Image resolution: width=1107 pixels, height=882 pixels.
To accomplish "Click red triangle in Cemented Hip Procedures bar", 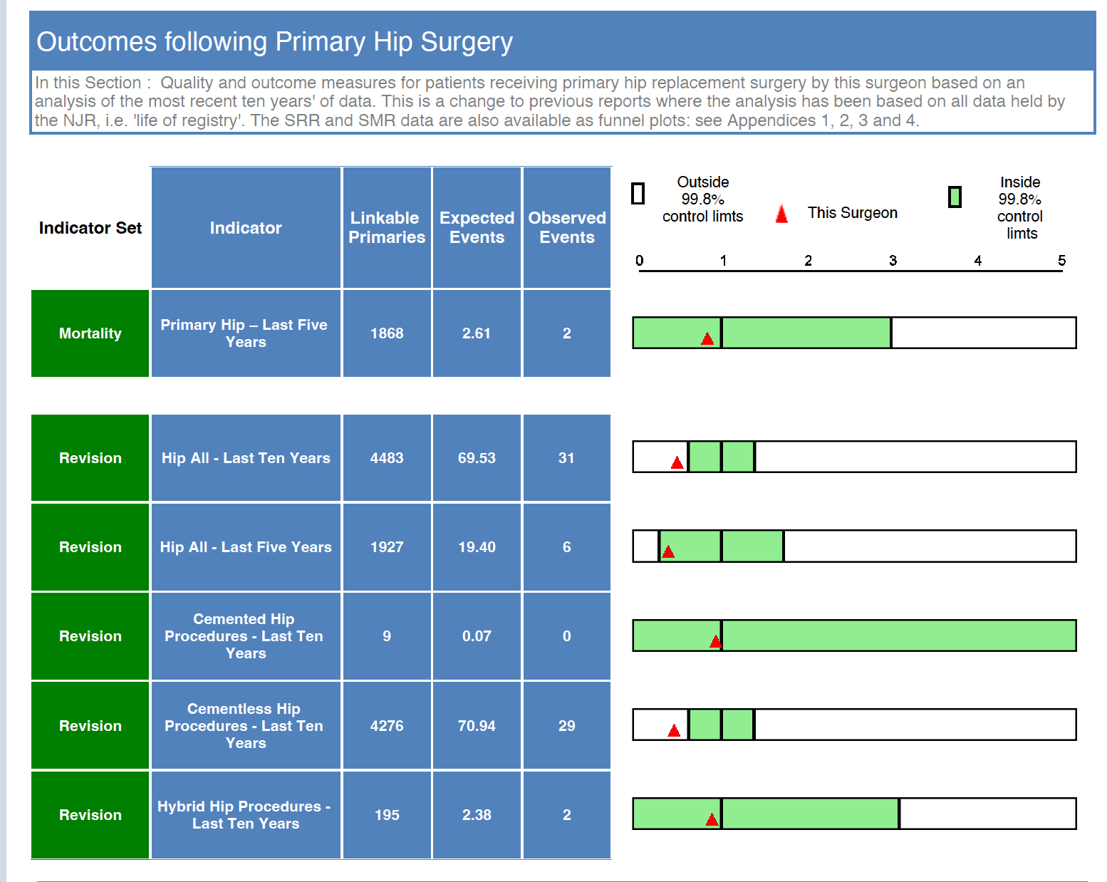I will click(x=715, y=642).
